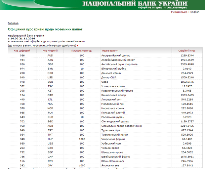Click the GBP letter code cell
Viewport: 205px width, 169px height.
pyautogui.click(x=50, y=64)
